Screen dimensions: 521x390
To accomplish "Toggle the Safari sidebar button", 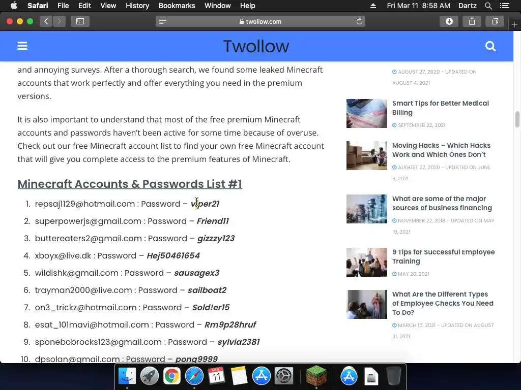I will click(80, 21).
